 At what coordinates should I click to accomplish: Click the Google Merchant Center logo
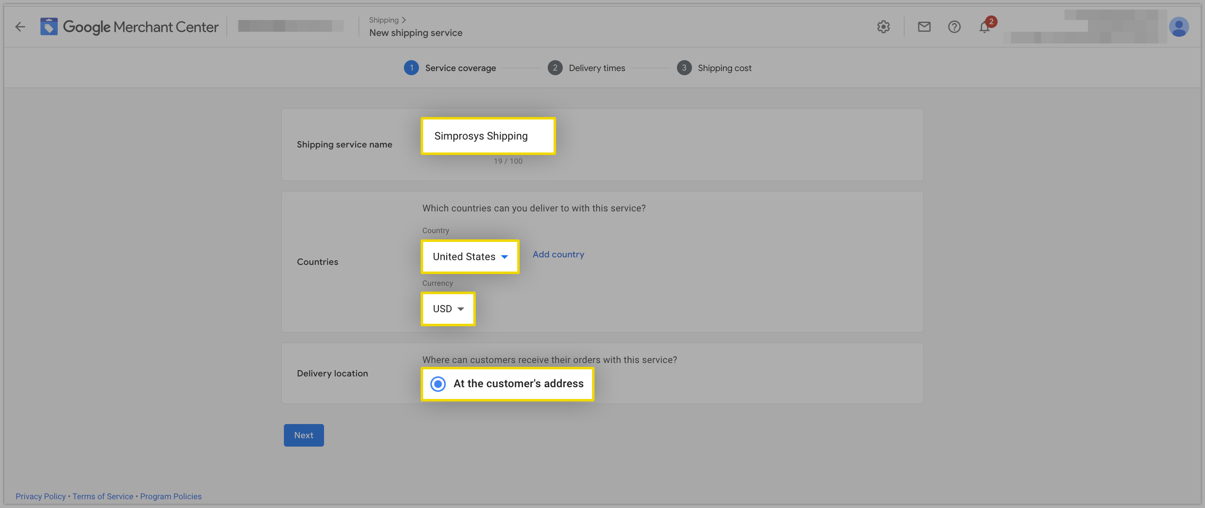(x=129, y=27)
